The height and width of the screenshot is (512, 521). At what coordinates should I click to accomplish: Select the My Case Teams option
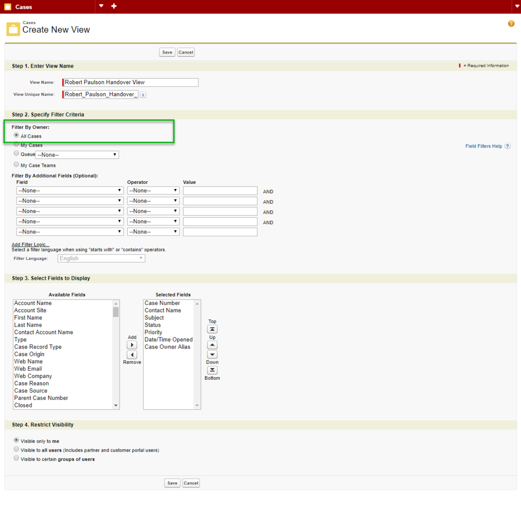tap(17, 165)
